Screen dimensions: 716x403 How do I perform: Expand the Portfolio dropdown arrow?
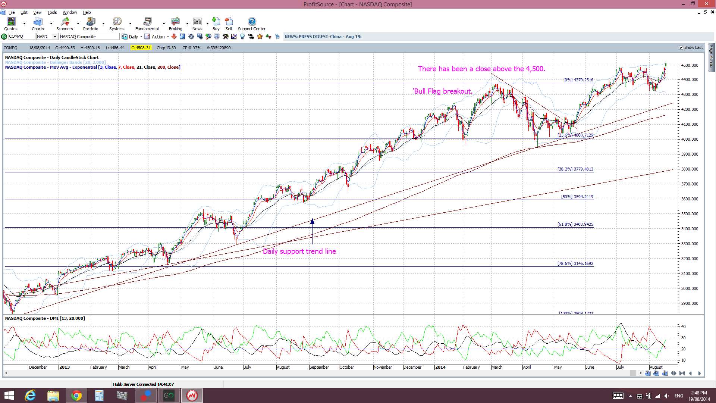103,24
